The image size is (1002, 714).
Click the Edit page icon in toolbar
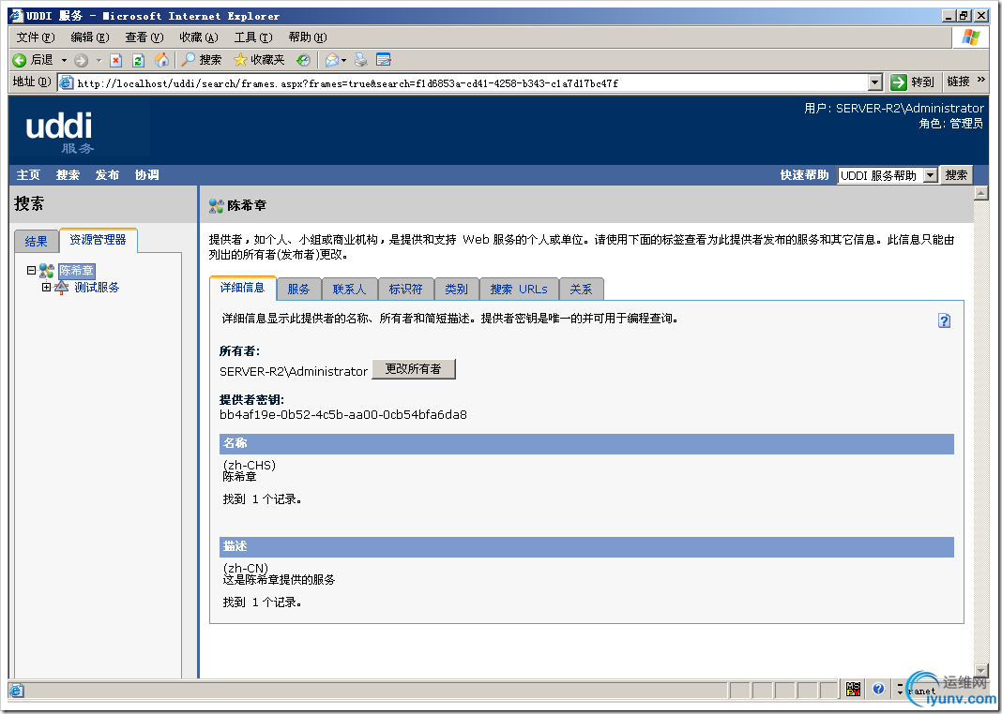coord(384,60)
